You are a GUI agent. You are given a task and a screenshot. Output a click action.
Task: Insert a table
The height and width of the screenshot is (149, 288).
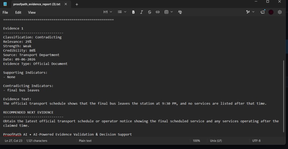[167, 12]
